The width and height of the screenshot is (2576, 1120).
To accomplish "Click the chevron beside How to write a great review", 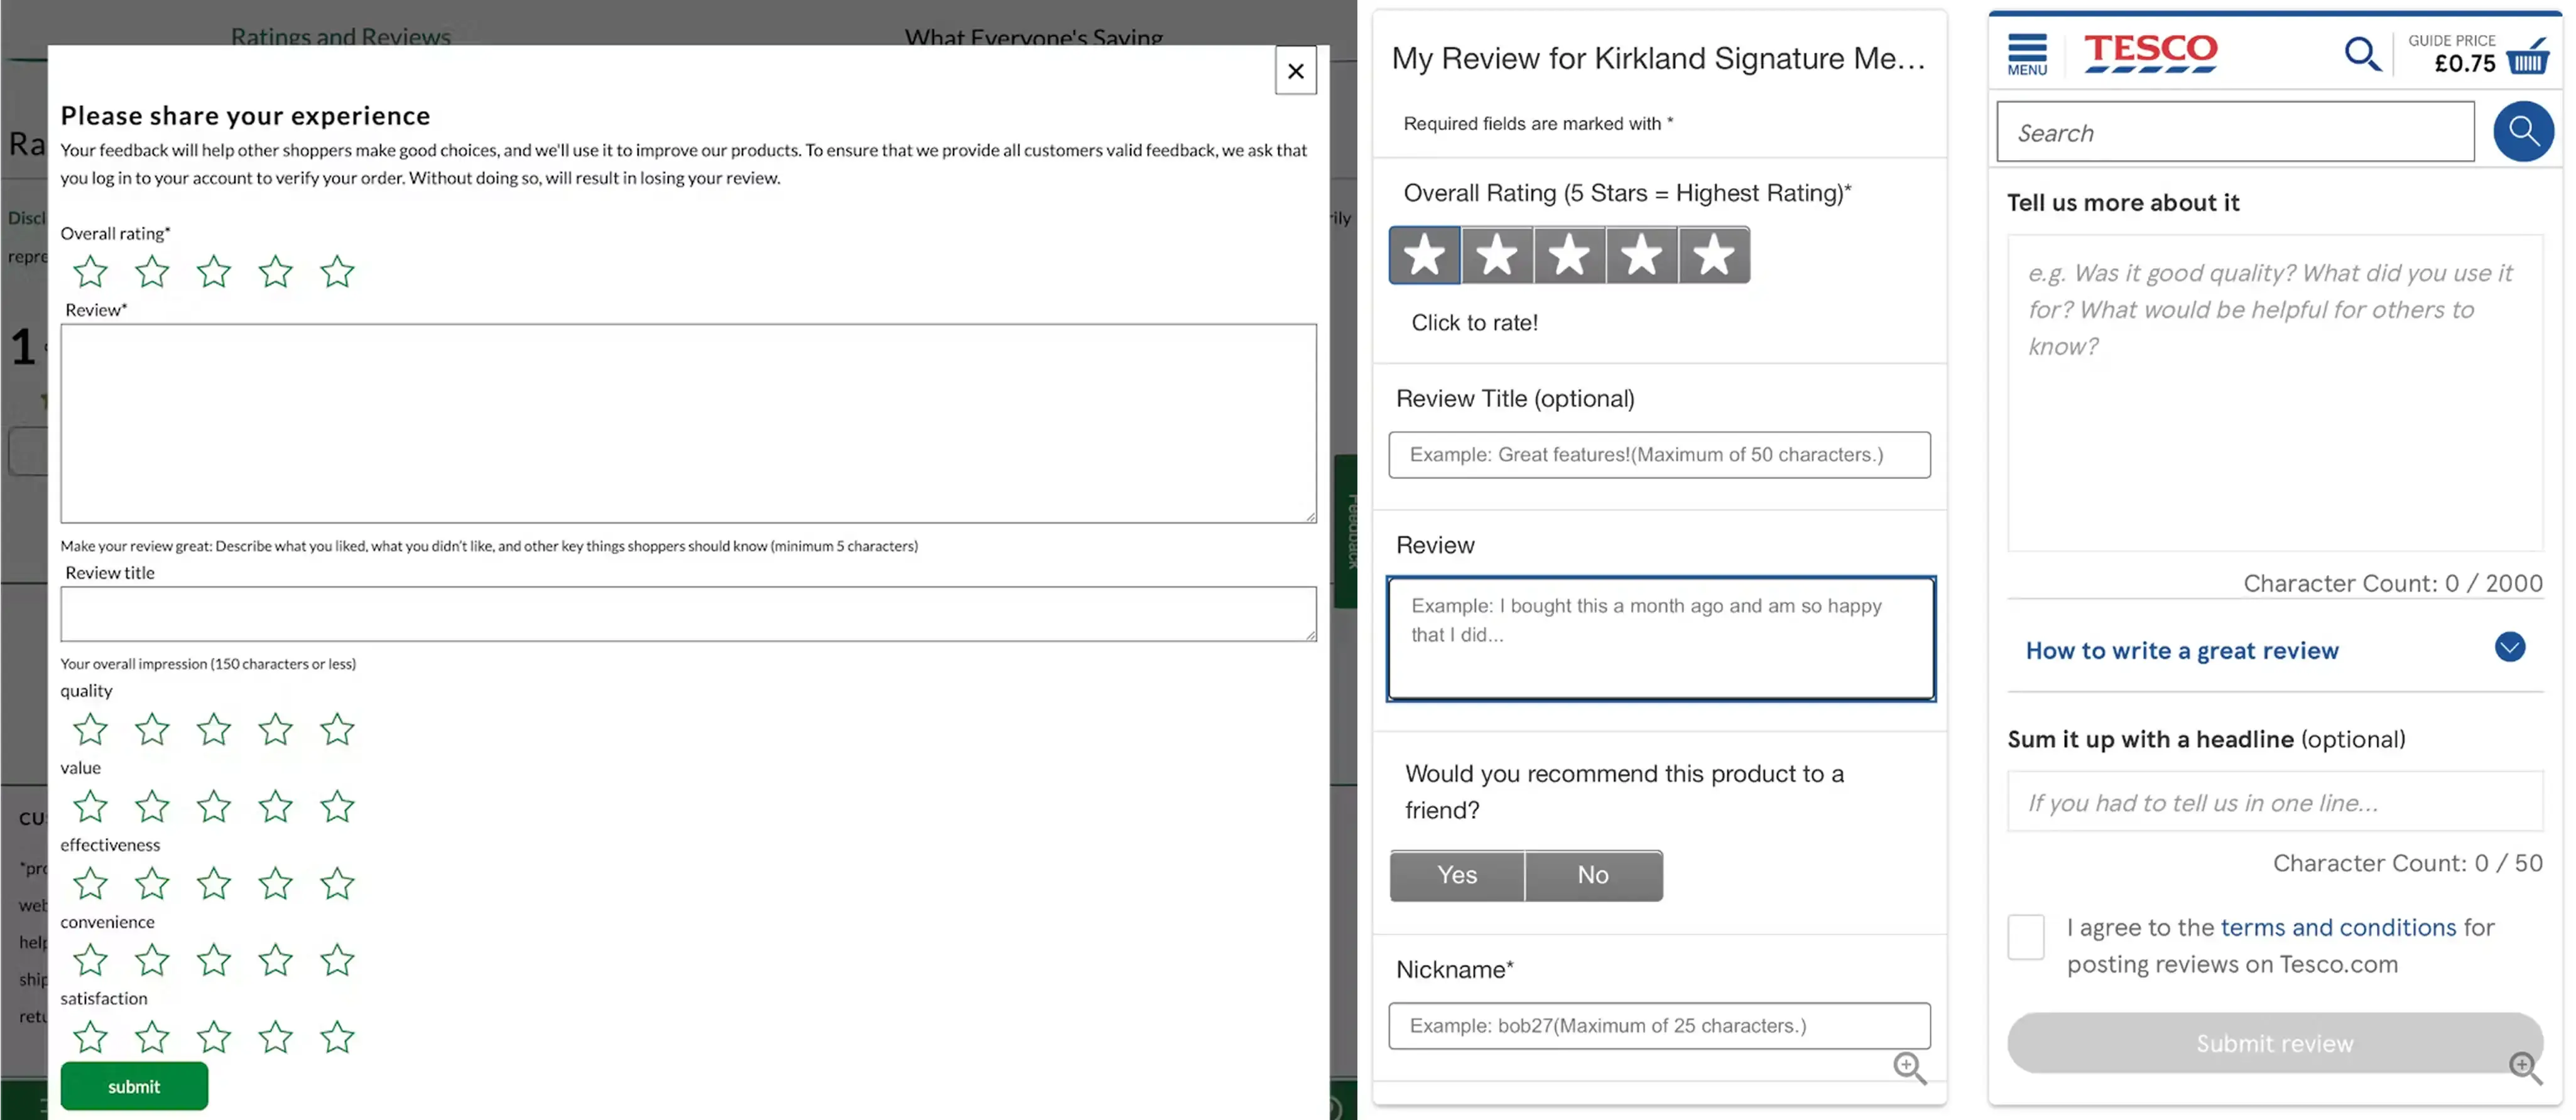I will pyautogui.click(x=2509, y=647).
